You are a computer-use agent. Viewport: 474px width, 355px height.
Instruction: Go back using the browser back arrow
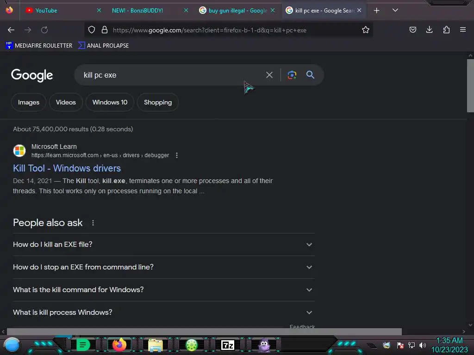pyautogui.click(x=11, y=30)
